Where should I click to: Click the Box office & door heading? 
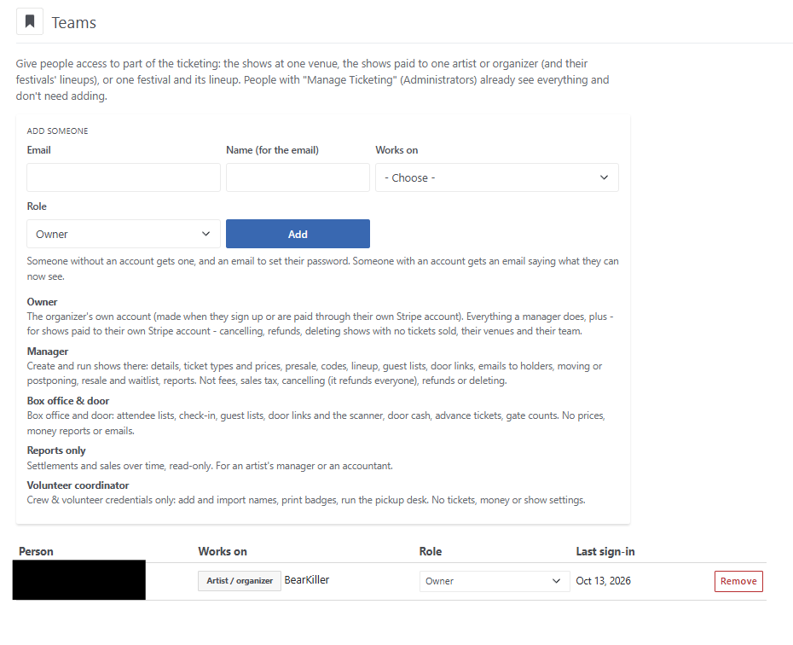click(67, 401)
